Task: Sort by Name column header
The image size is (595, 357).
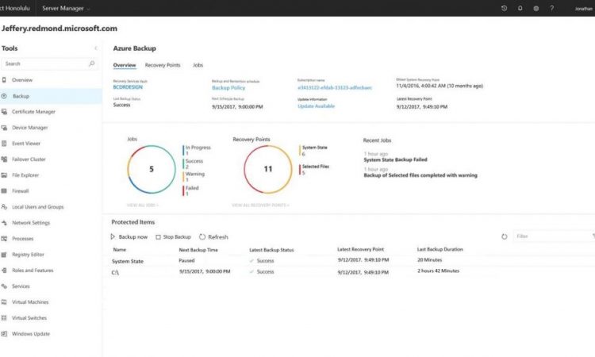Action: 120,250
